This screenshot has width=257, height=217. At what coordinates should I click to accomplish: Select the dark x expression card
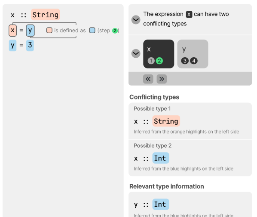pyautogui.click(x=159, y=54)
